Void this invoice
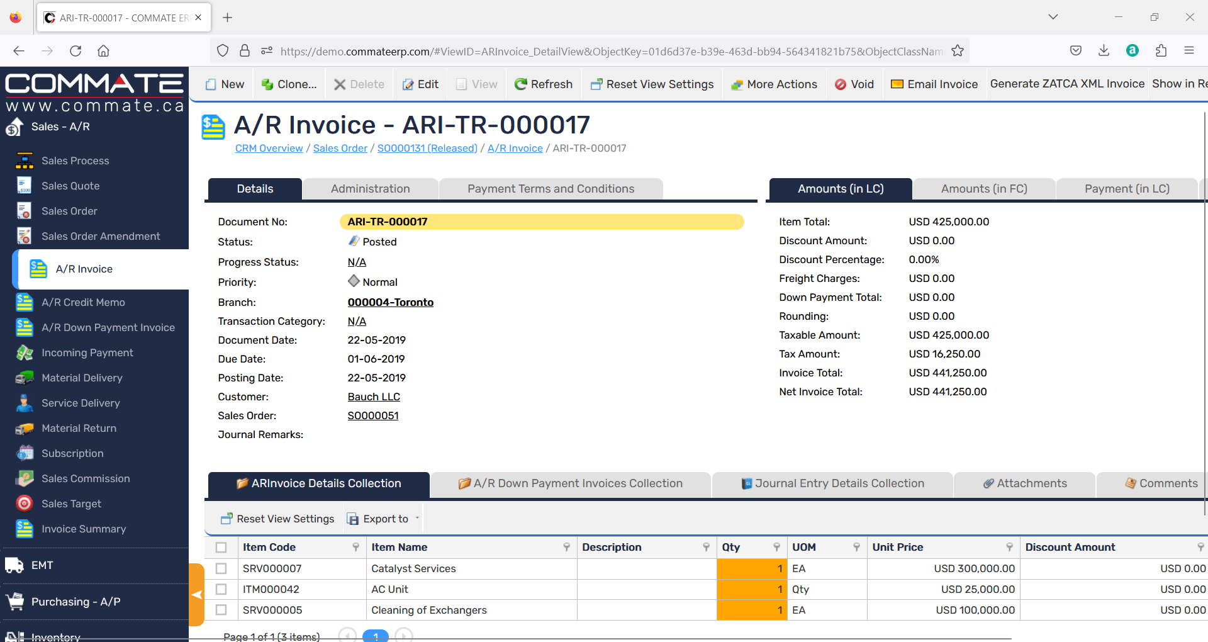Viewport: 1208px width, 642px height. [x=854, y=84]
